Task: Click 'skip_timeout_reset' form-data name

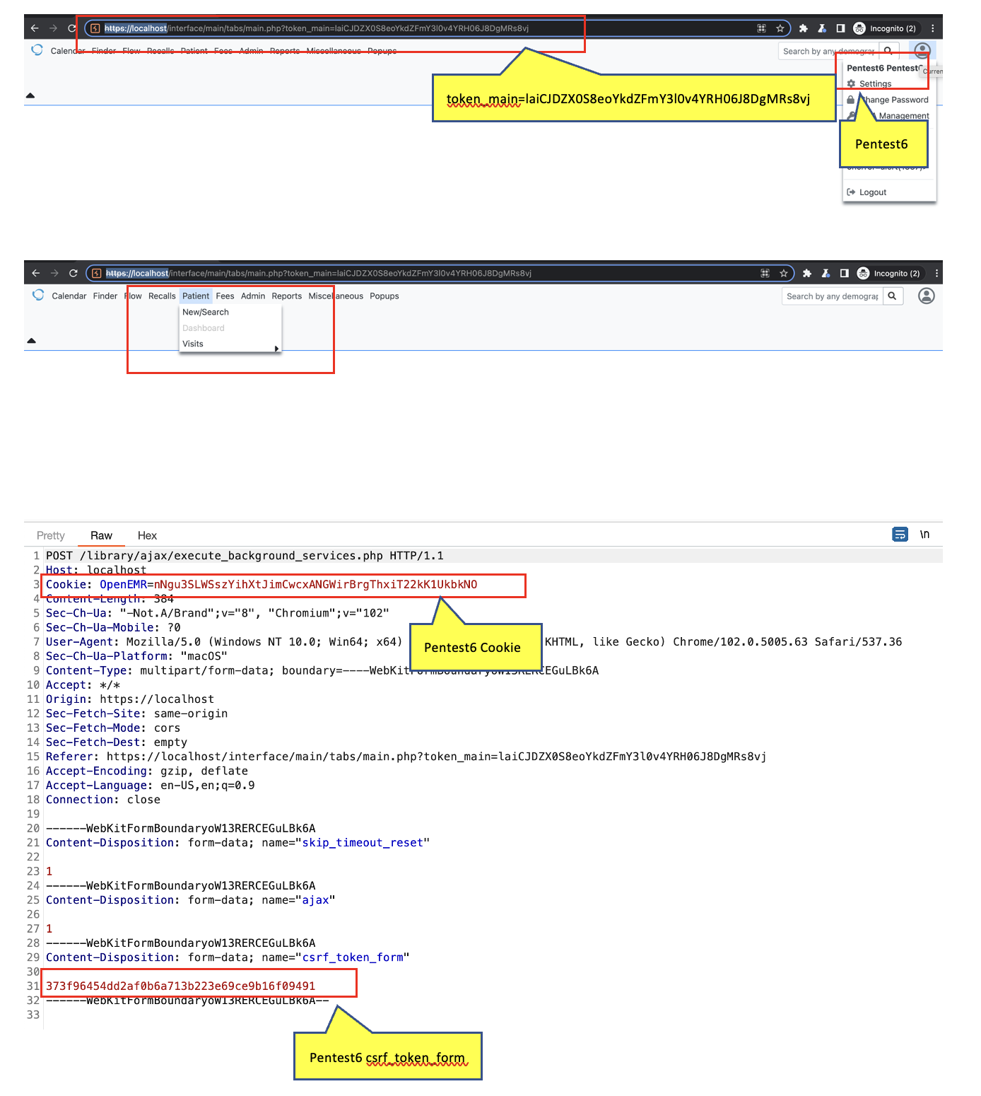Action: 363,843
